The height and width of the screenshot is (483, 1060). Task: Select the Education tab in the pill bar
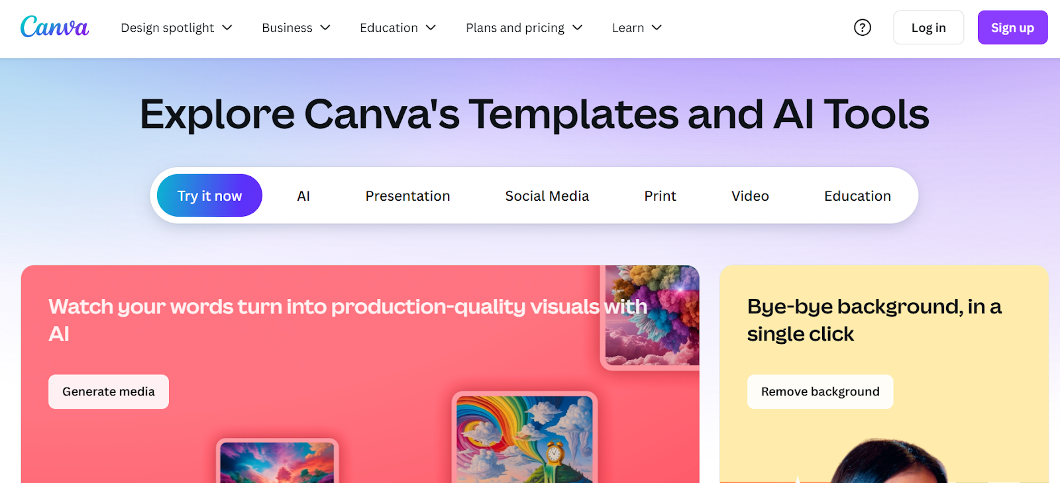click(x=857, y=195)
